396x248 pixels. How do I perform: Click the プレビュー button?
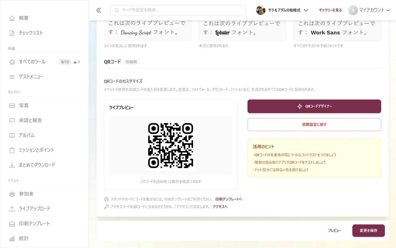tap(335, 231)
